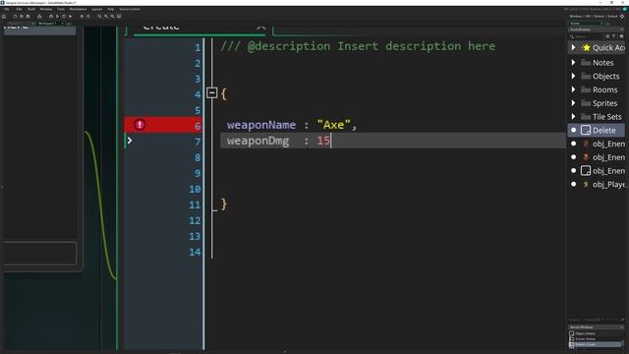Expand the Objects folder
The width and height of the screenshot is (629, 354).
point(573,76)
